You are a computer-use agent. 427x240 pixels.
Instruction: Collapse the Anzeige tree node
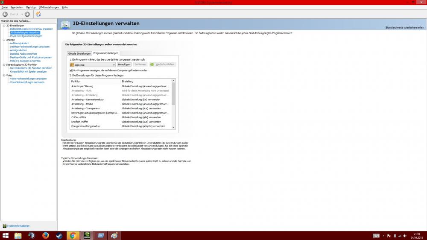3,40
